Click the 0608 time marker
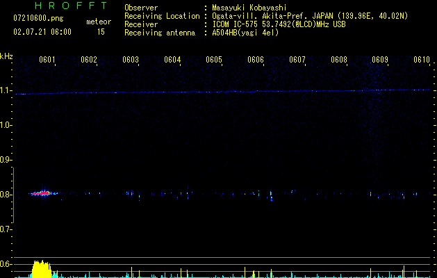Screen dimensions: 437x278 point(339,60)
